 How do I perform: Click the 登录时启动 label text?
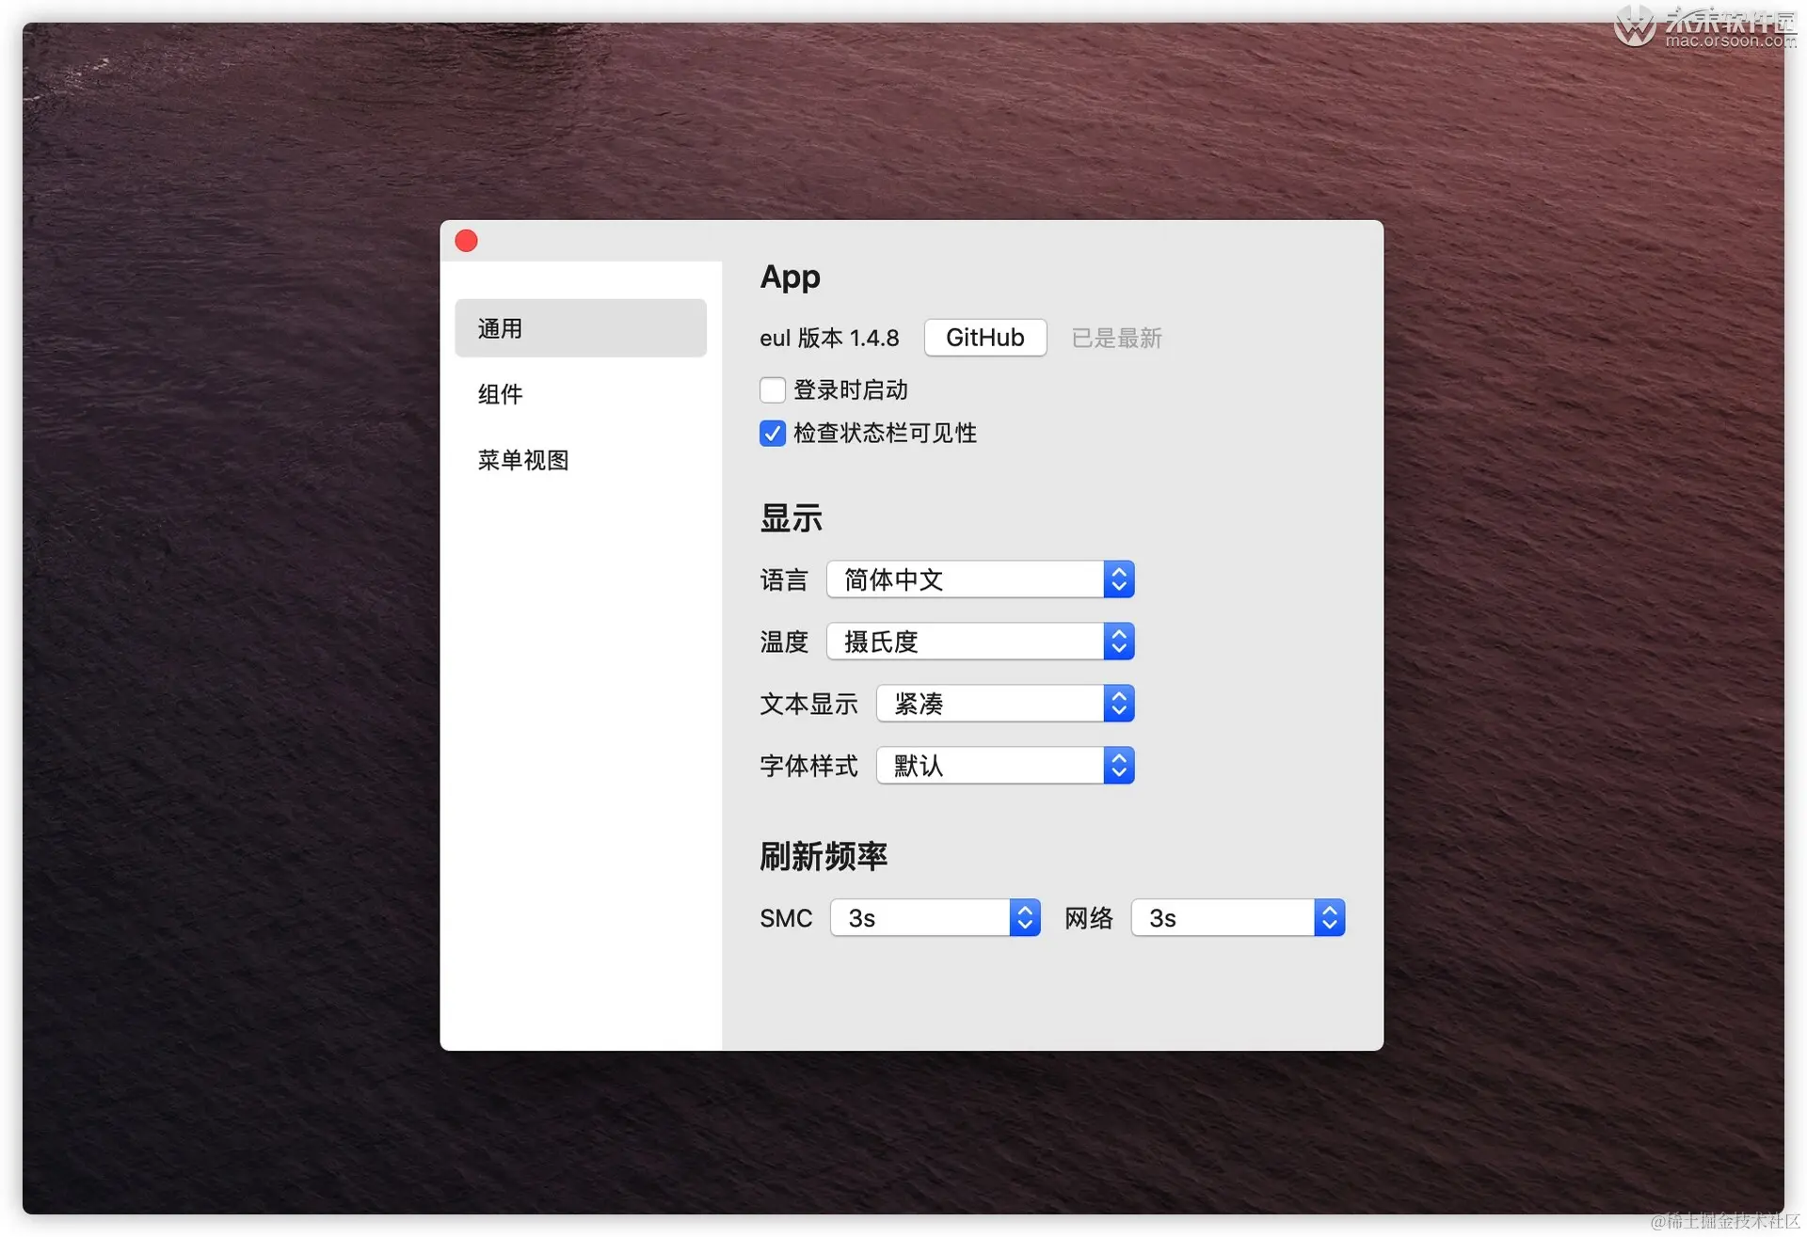pos(850,389)
